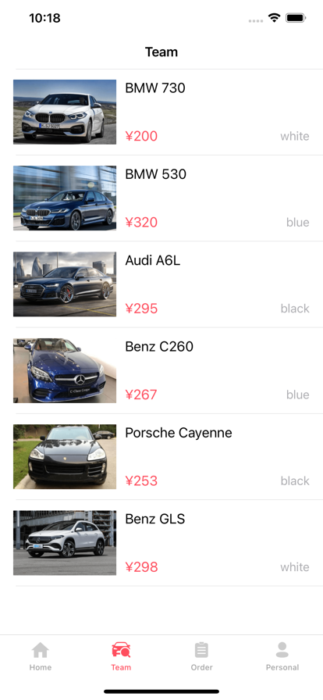Tap the battery status icon
This screenshot has width=323, height=700.
pyautogui.click(x=296, y=18)
